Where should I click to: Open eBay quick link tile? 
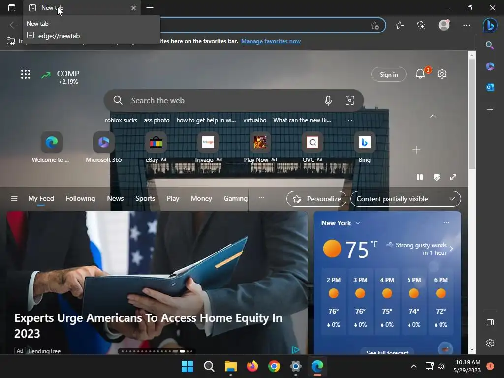[156, 148]
